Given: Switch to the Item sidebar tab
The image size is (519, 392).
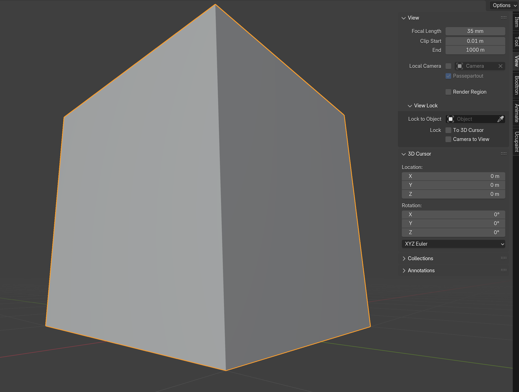Looking at the screenshot, I should pyautogui.click(x=515, y=22).
